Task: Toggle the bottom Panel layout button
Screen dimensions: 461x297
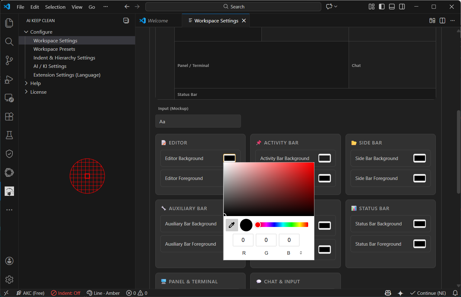Action: (x=392, y=7)
